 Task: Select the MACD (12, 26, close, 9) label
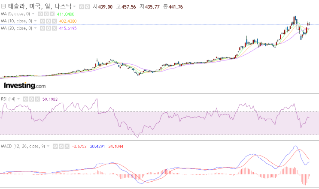[23, 146]
